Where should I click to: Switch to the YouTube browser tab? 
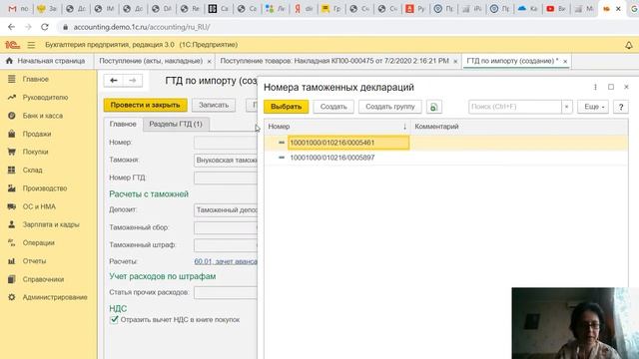(556, 9)
